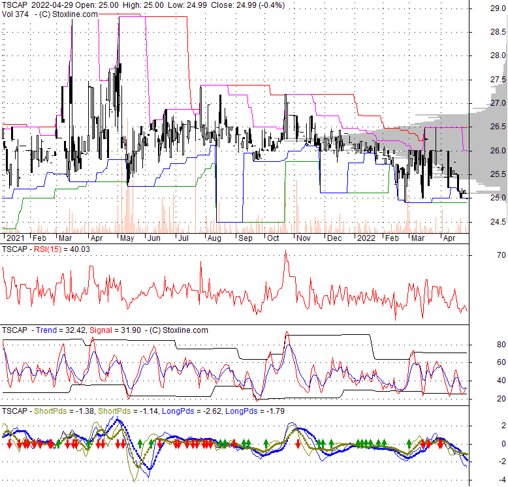Click the '2021' label on time axis
The height and width of the screenshot is (487, 508).
tap(15, 238)
